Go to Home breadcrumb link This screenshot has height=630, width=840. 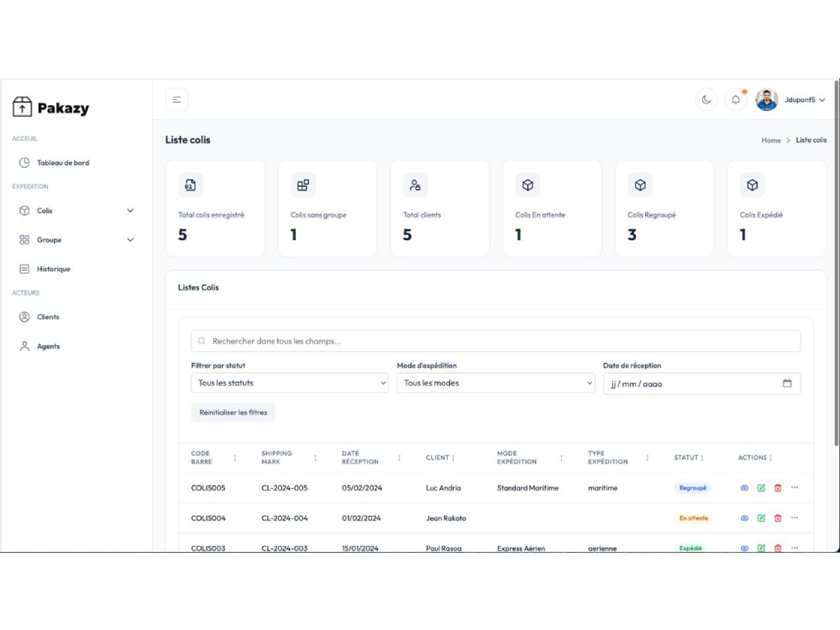pos(771,140)
